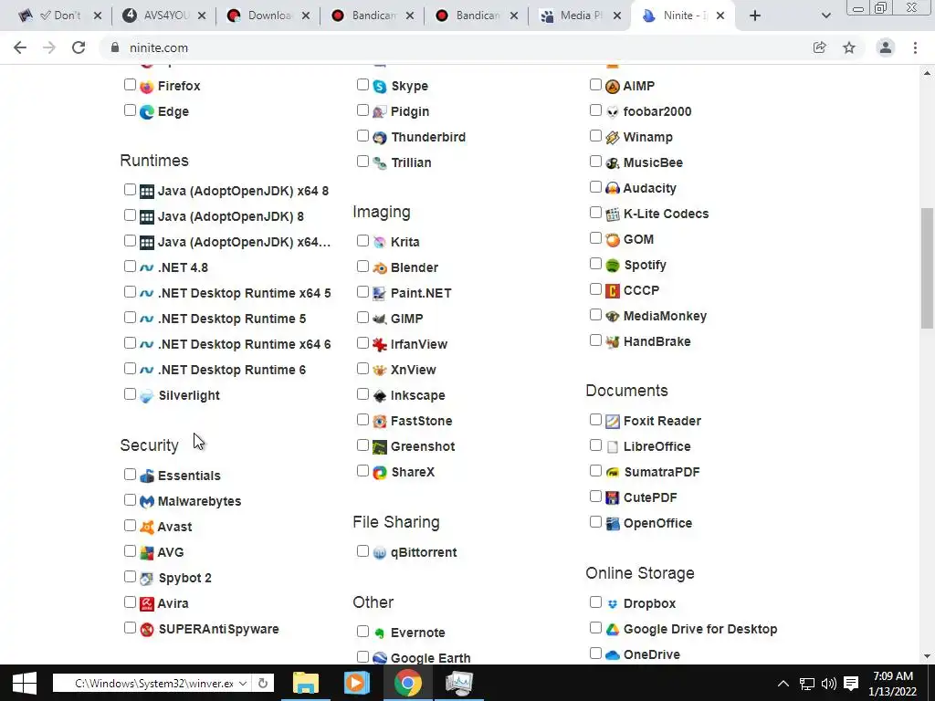Screen dimensions: 935x701
Task: Tick the Essentials security checkbox
Action: click(x=130, y=475)
